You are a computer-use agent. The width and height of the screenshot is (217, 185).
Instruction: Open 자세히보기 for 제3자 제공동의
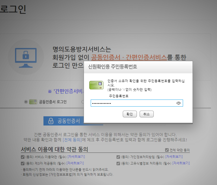(75, 163)
